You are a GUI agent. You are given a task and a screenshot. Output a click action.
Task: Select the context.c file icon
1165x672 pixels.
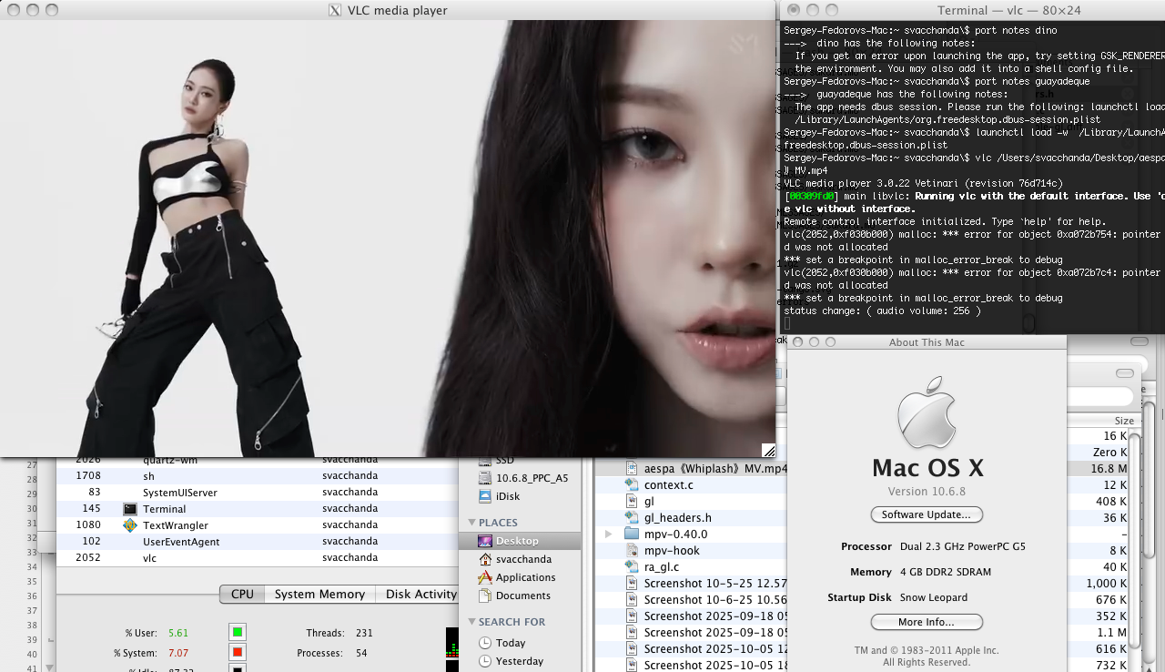point(633,484)
